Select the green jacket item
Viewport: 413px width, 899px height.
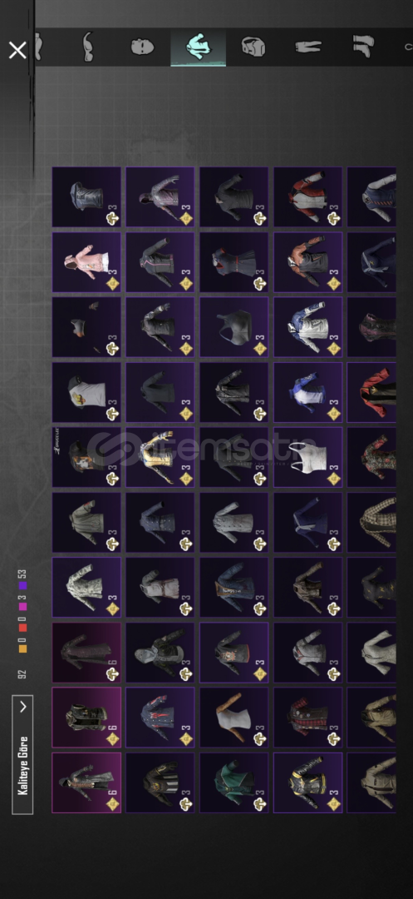coord(234,782)
